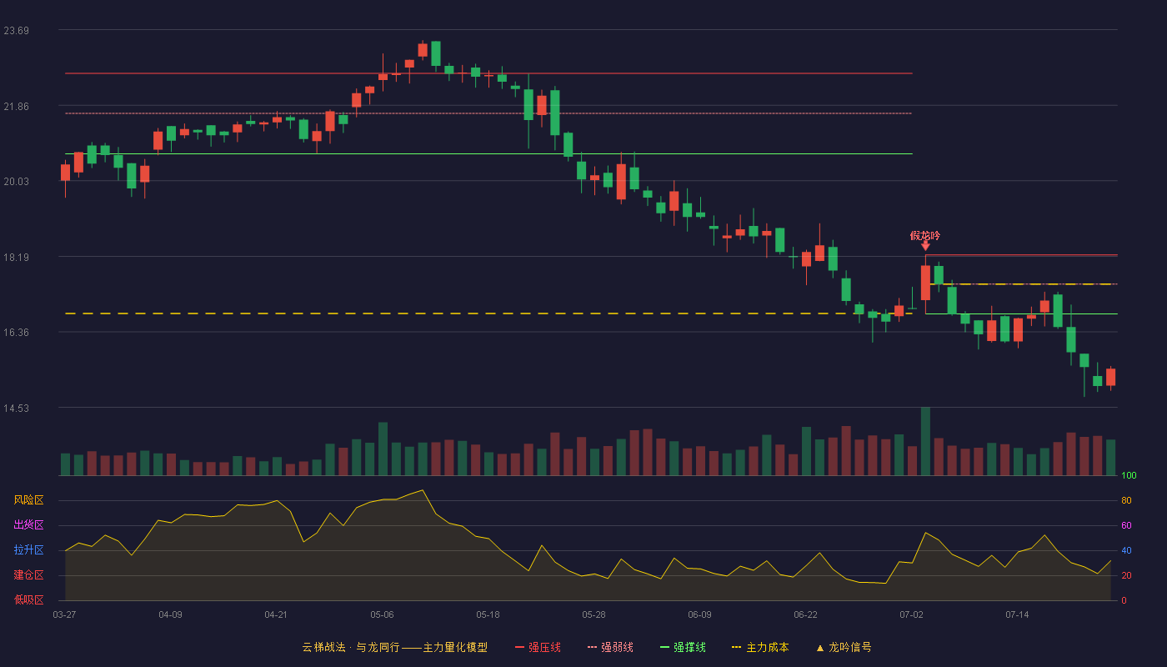This screenshot has height=667, width=1167.
Task: Select the 出货区 zone label
Action: (28, 525)
